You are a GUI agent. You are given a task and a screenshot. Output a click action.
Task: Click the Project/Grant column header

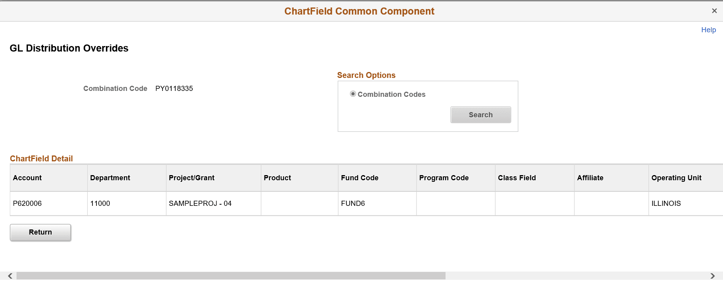tap(192, 177)
